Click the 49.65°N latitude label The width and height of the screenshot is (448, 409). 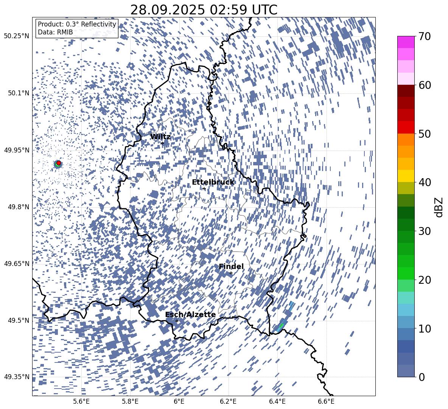point(17,263)
